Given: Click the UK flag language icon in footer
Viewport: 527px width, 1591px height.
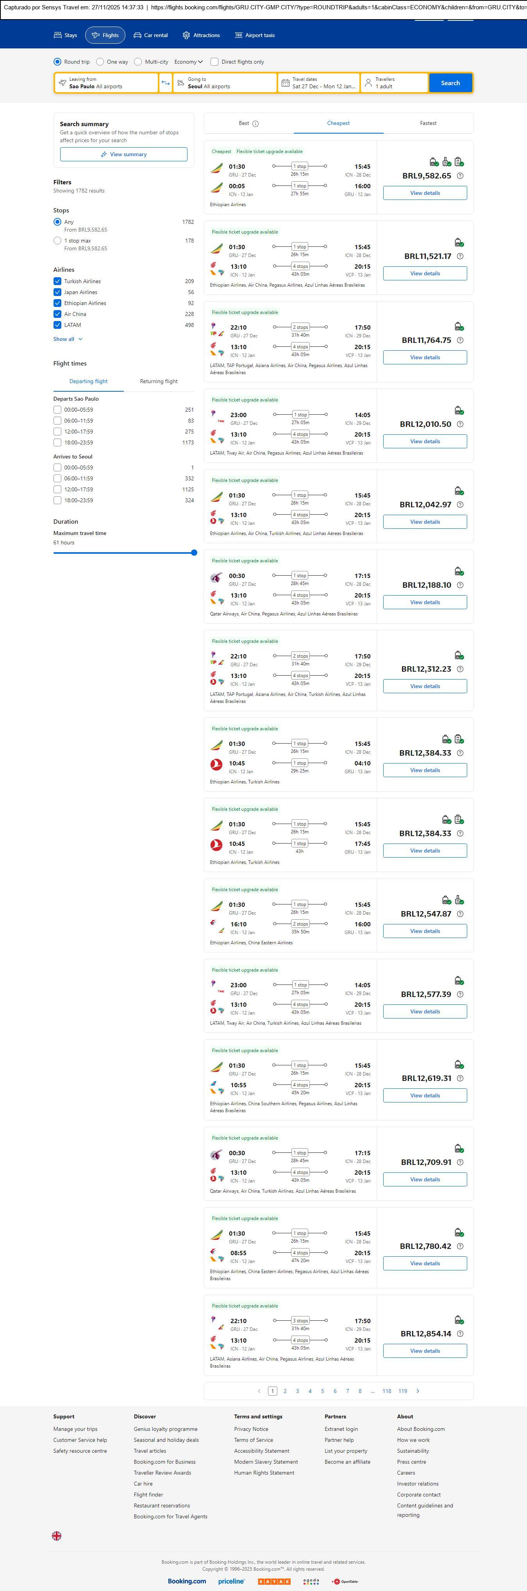Looking at the screenshot, I should [57, 1536].
